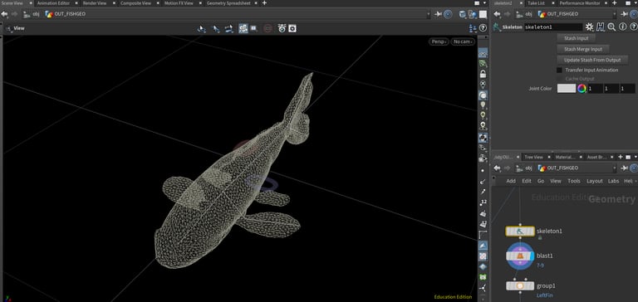Click the Update Stash From Output button
The height and width of the screenshot is (302, 638).
pos(592,61)
